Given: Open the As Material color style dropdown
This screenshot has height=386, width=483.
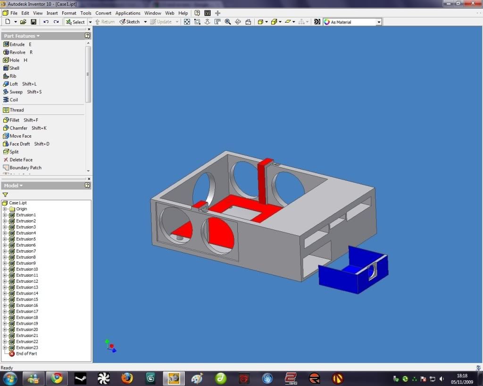Looking at the screenshot, I should 379,22.
